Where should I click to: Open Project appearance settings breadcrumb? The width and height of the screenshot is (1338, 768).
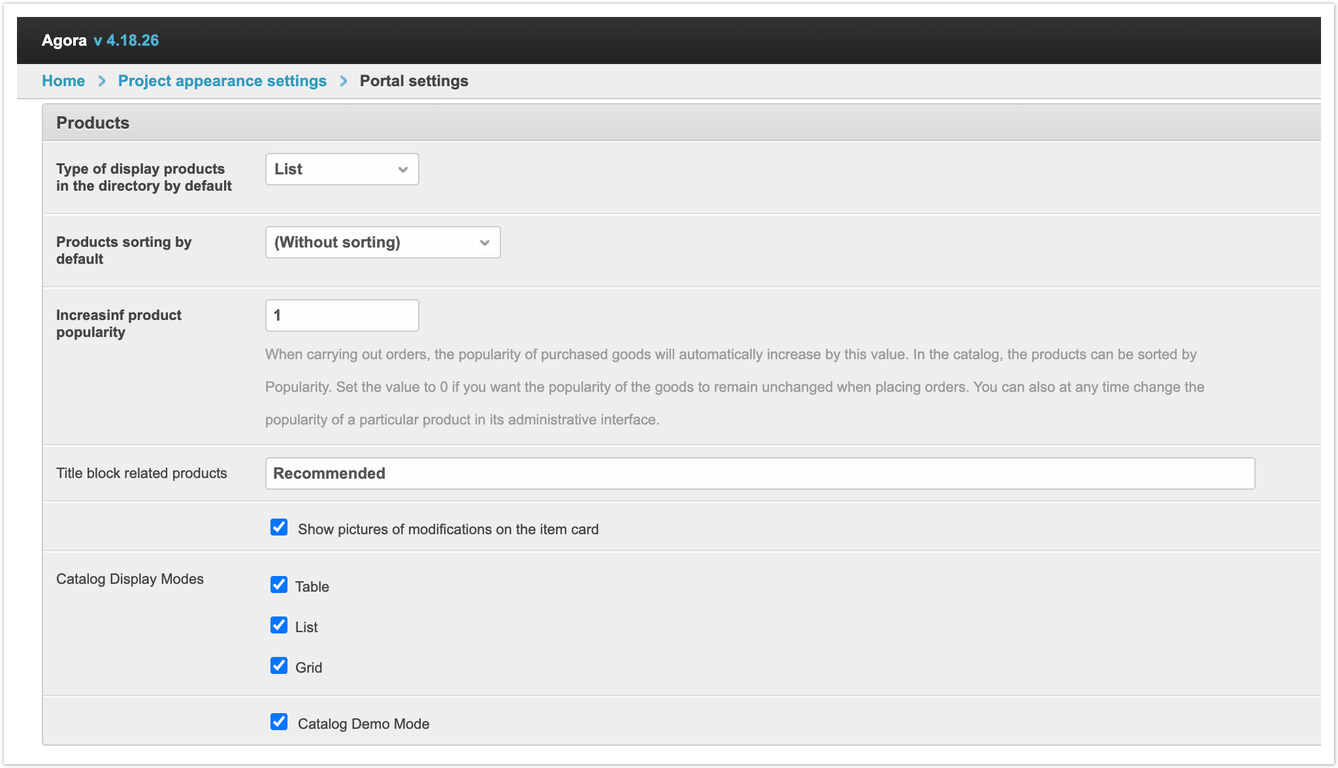pos(222,81)
